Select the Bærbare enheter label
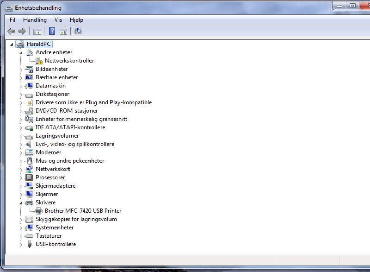This screenshot has width=370, height=272. (56, 77)
